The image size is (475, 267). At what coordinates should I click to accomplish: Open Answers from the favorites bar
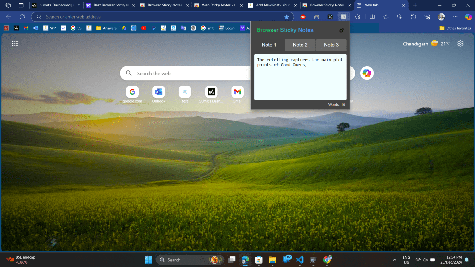click(106, 28)
